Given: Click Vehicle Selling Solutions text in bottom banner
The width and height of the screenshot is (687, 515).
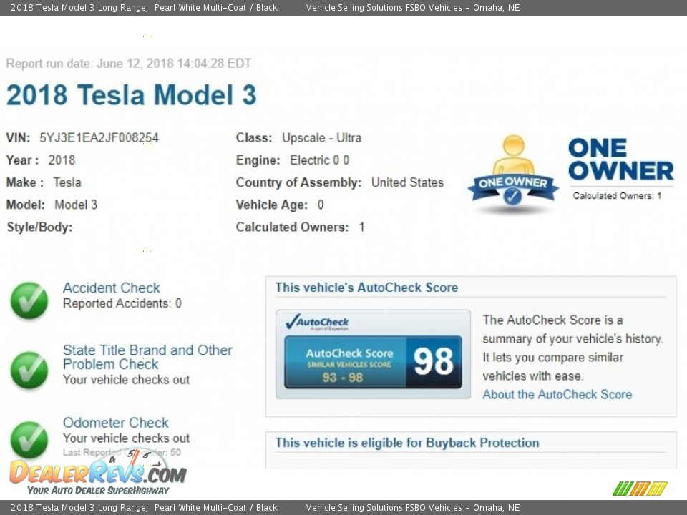Looking at the screenshot, I should pyautogui.click(x=413, y=508).
